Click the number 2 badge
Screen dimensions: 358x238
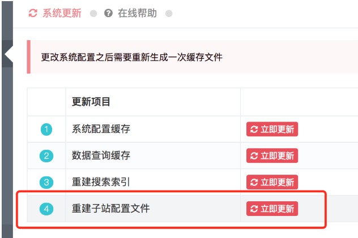[x=46, y=156]
